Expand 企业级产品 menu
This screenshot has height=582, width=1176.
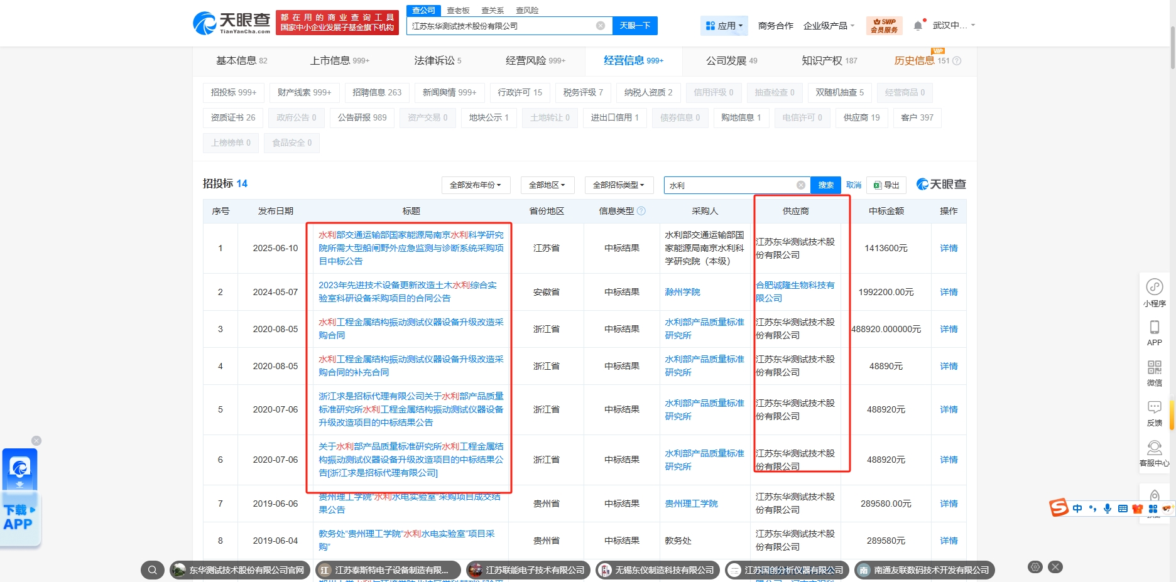pyautogui.click(x=829, y=26)
